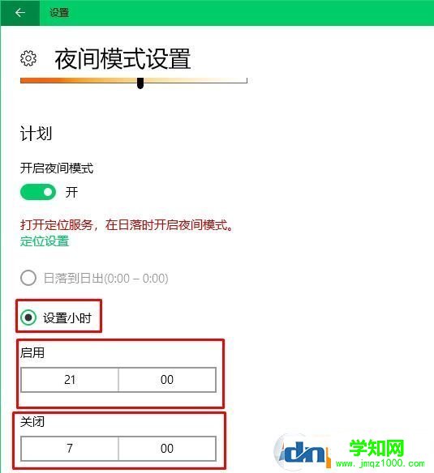The image size is (434, 473).
Task: Select the 日落到日出 radio option
Action: point(28,278)
